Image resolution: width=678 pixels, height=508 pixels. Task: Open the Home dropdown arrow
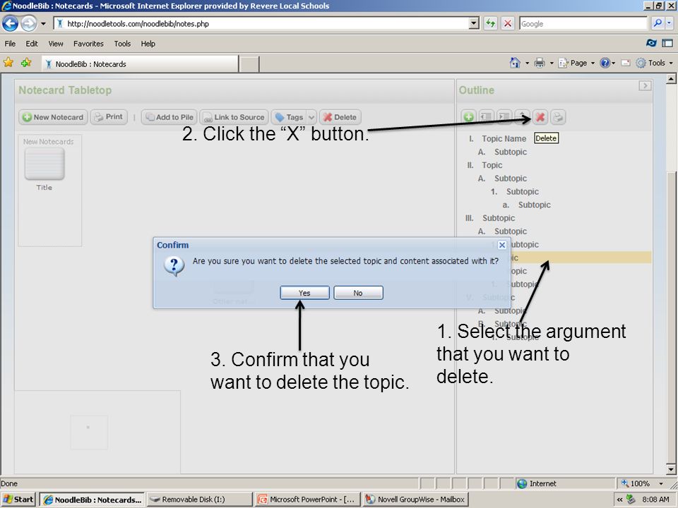point(527,63)
